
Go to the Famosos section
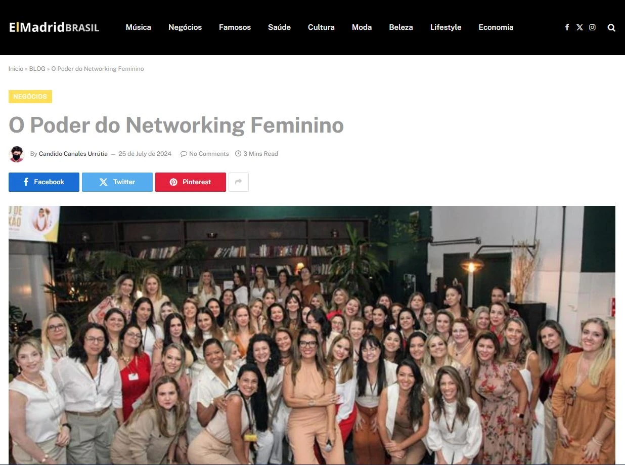click(235, 27)
